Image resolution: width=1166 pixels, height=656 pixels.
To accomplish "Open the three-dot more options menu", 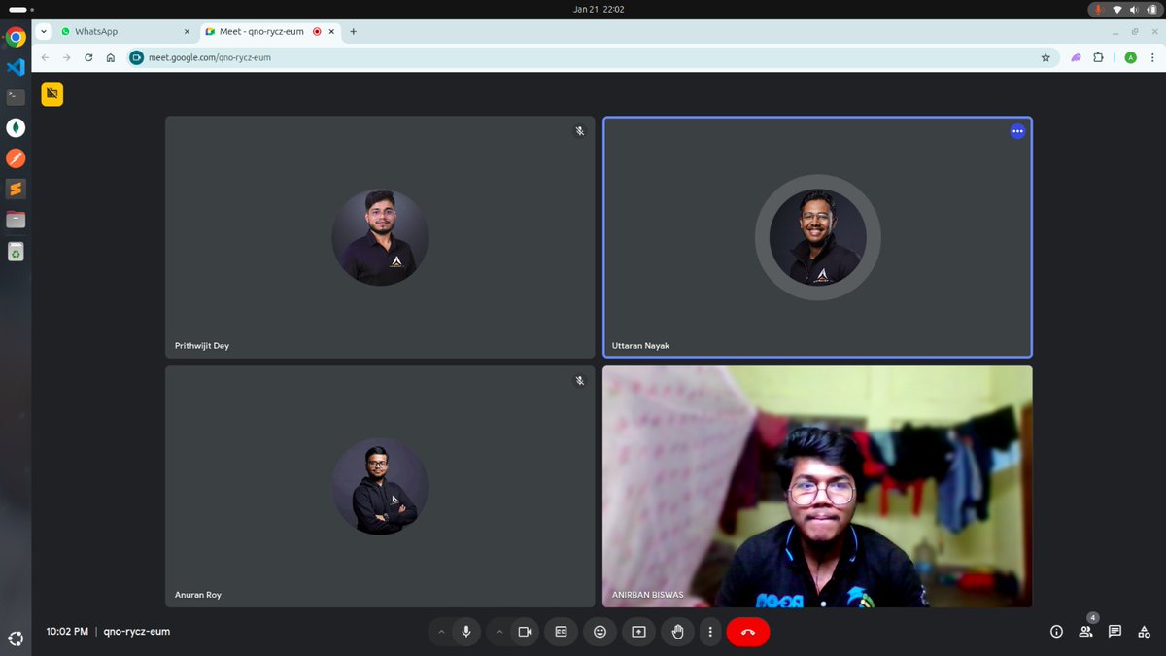I will (710, 632).
